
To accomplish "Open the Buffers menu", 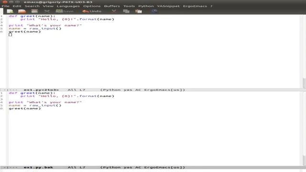I will click(112, 6).
